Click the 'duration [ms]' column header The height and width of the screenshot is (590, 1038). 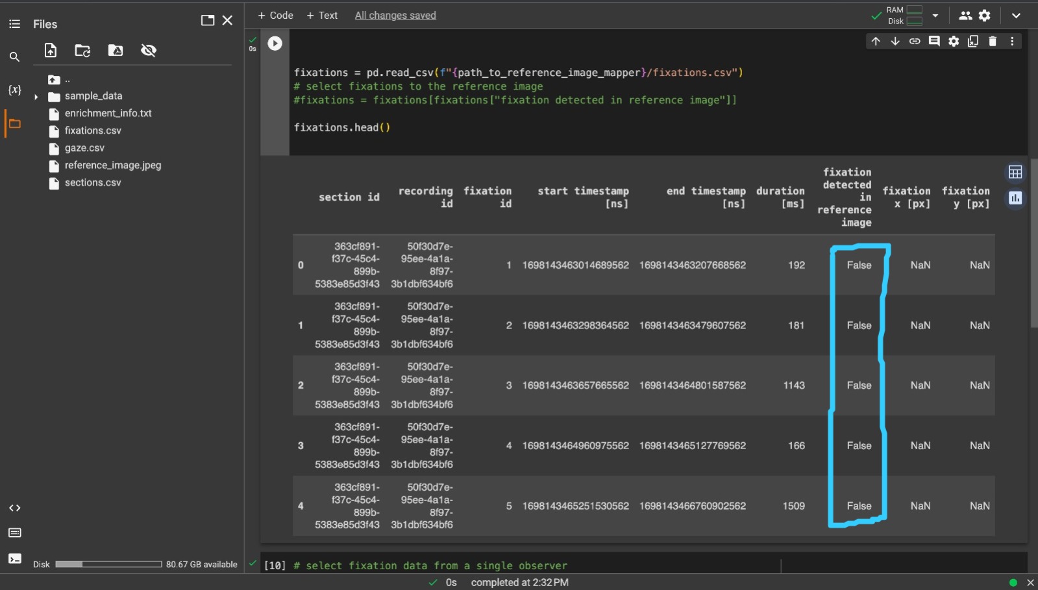[780, 197]
